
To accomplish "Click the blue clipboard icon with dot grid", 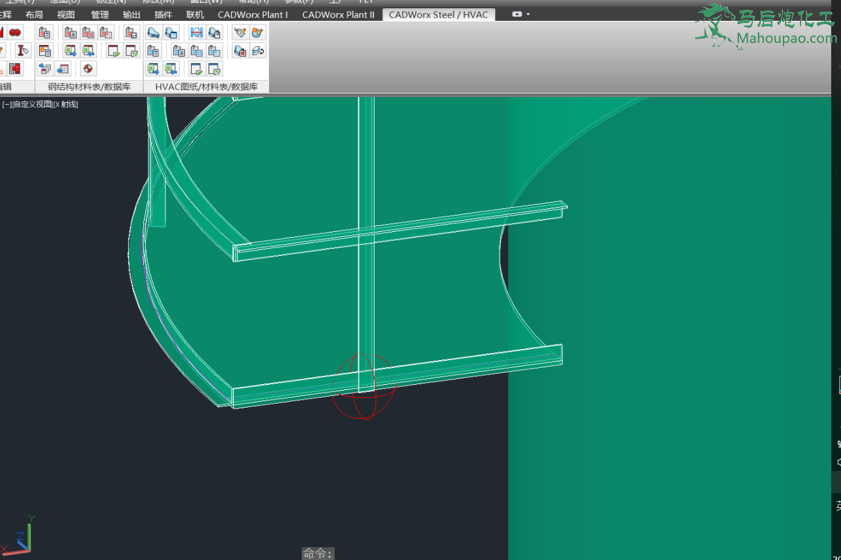I will click(197, 50).
